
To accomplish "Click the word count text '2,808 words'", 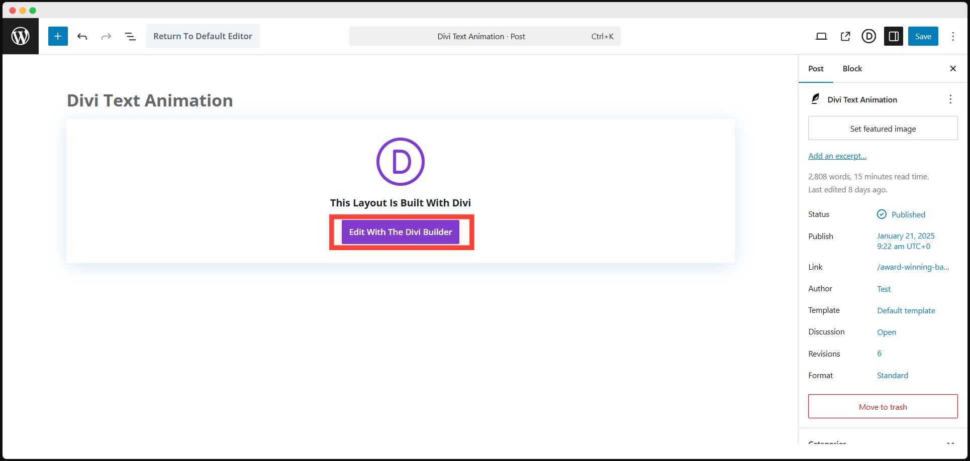I will pyautogui.click(x=829, y=177).
